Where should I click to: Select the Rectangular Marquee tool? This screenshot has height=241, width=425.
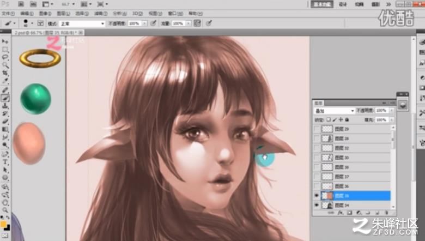coord(5,50)
